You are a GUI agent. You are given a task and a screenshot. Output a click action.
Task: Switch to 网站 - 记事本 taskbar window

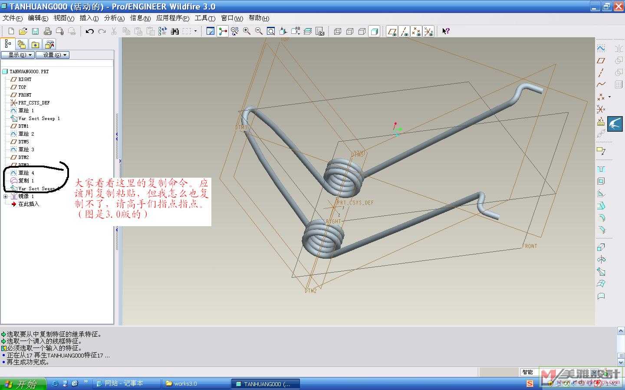(x=127, y=384)
